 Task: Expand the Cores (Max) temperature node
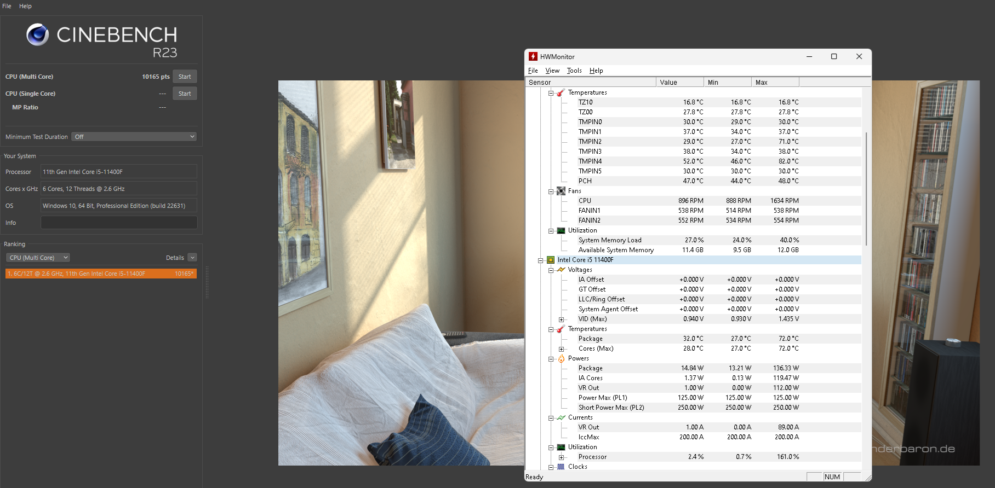pyautogui.click(x=561, y=349)
